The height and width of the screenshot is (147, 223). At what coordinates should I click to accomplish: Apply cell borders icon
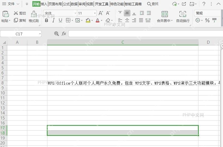point(68,20)
